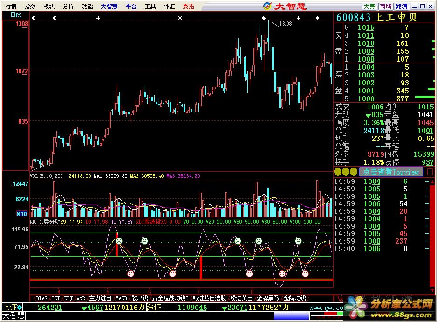Select the 金牌黑马 tab
437x322 pixels.
pyautogui.click(x=268, y=298)
